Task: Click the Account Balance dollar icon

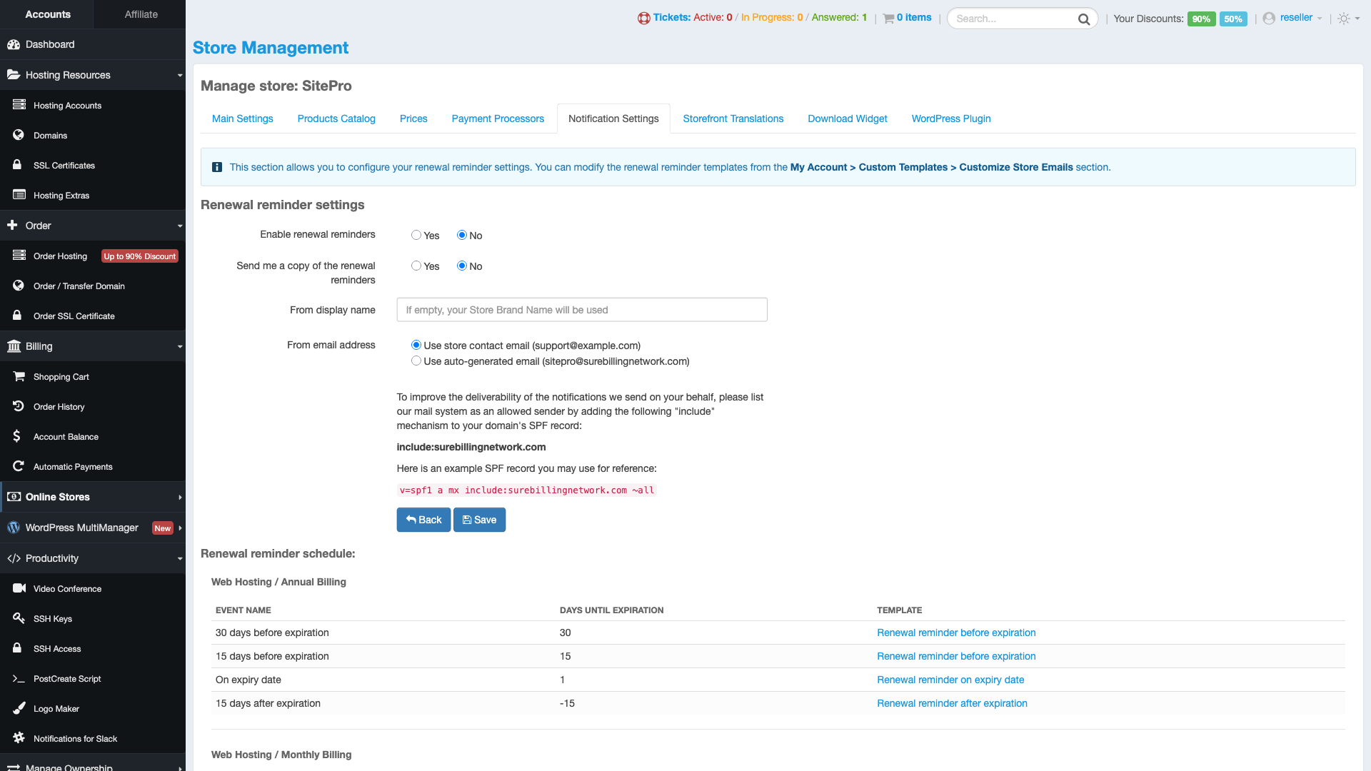Action: click(x=17, y=436)
